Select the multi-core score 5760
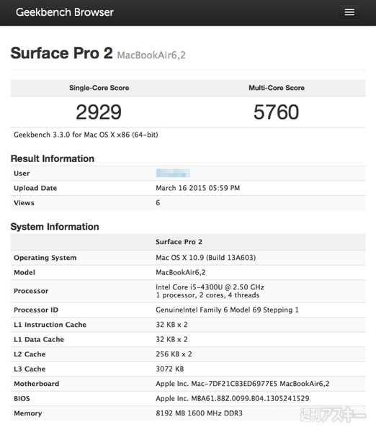Screen dimensions: 376x432 tap(276, 112)
